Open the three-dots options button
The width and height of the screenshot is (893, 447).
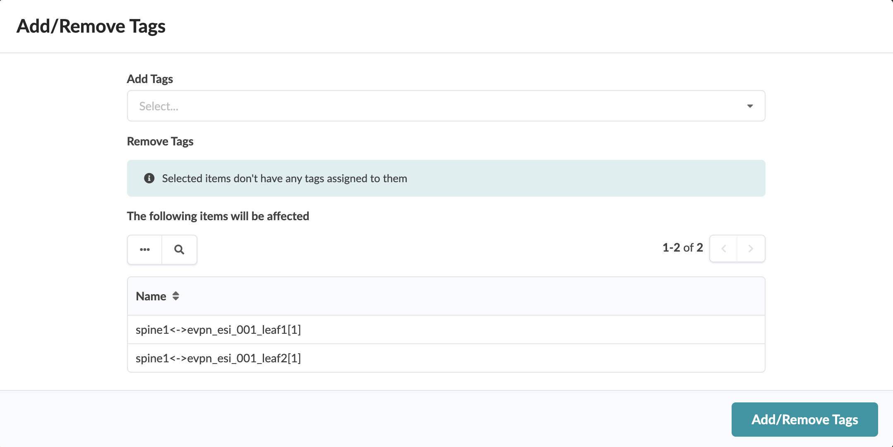(x=145, y=250)
